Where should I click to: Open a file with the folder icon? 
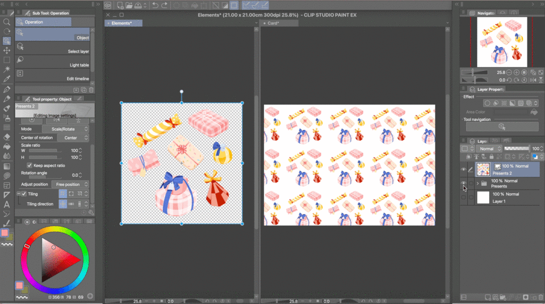(129, 5)
